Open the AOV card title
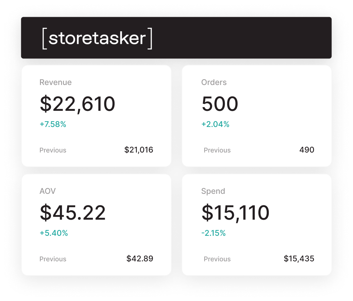The image size is (353, 301). (x=48, y=191)
